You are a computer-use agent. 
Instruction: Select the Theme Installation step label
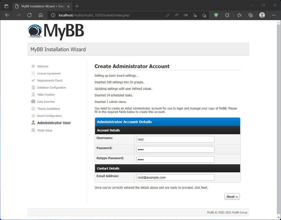click(x=49, y=109)
